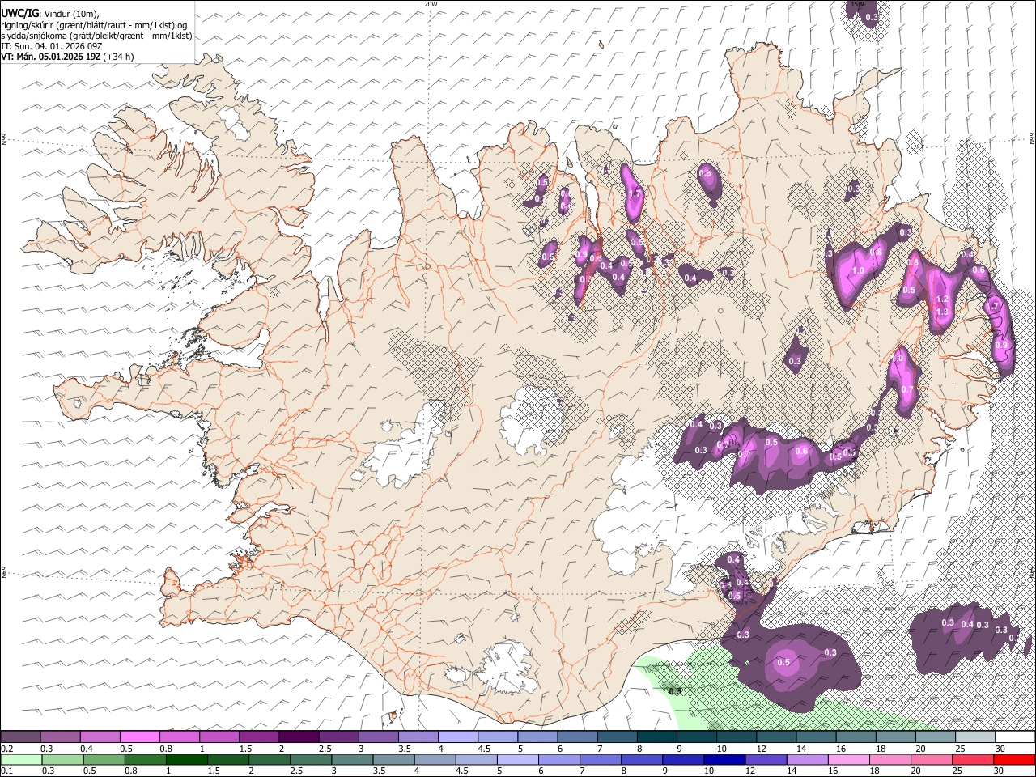The image size is (1036, 777).
Task: Choose the upper legend swatch starting at 4
Action: [x=457, y=737]
